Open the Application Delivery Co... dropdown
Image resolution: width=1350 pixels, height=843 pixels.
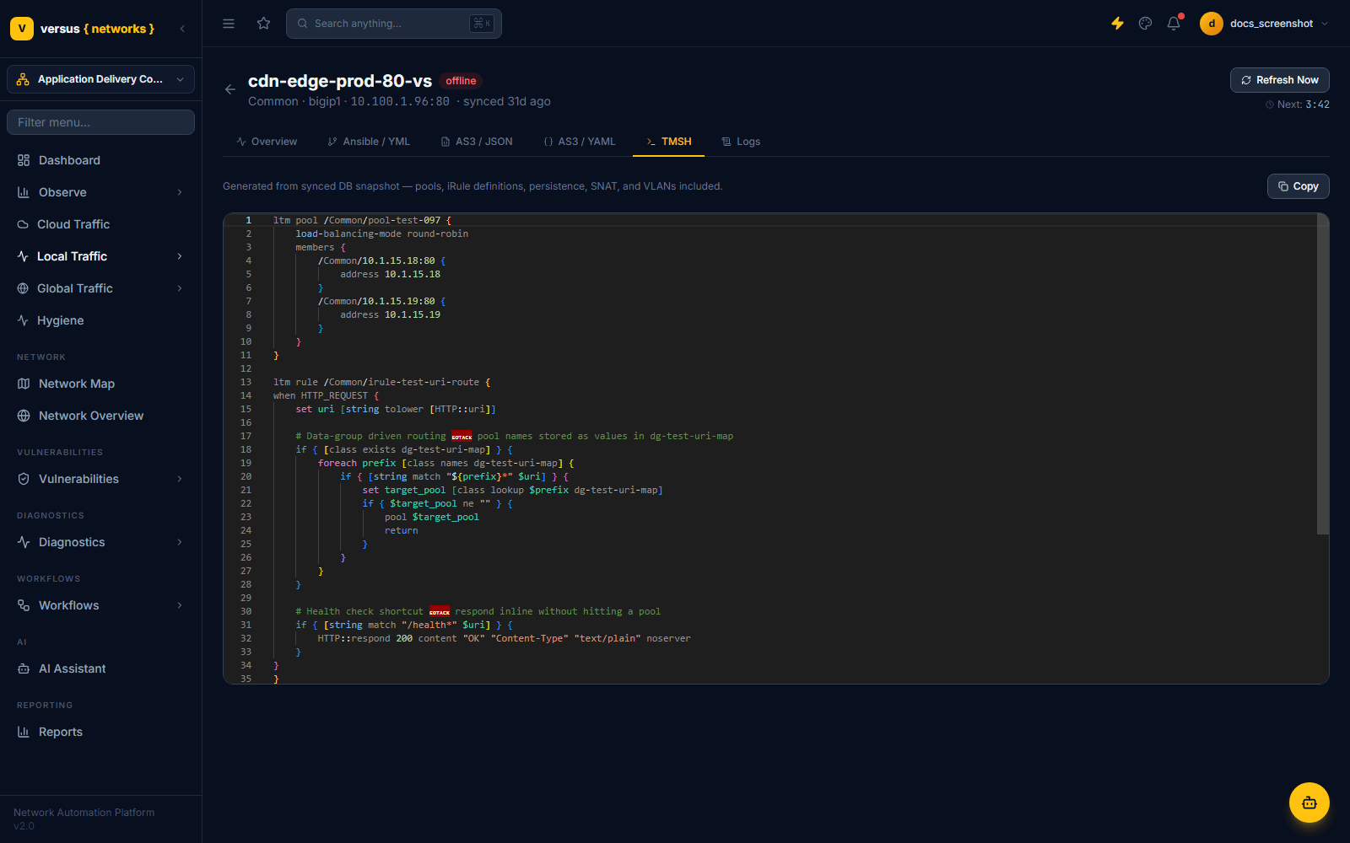tap(100, 79)
